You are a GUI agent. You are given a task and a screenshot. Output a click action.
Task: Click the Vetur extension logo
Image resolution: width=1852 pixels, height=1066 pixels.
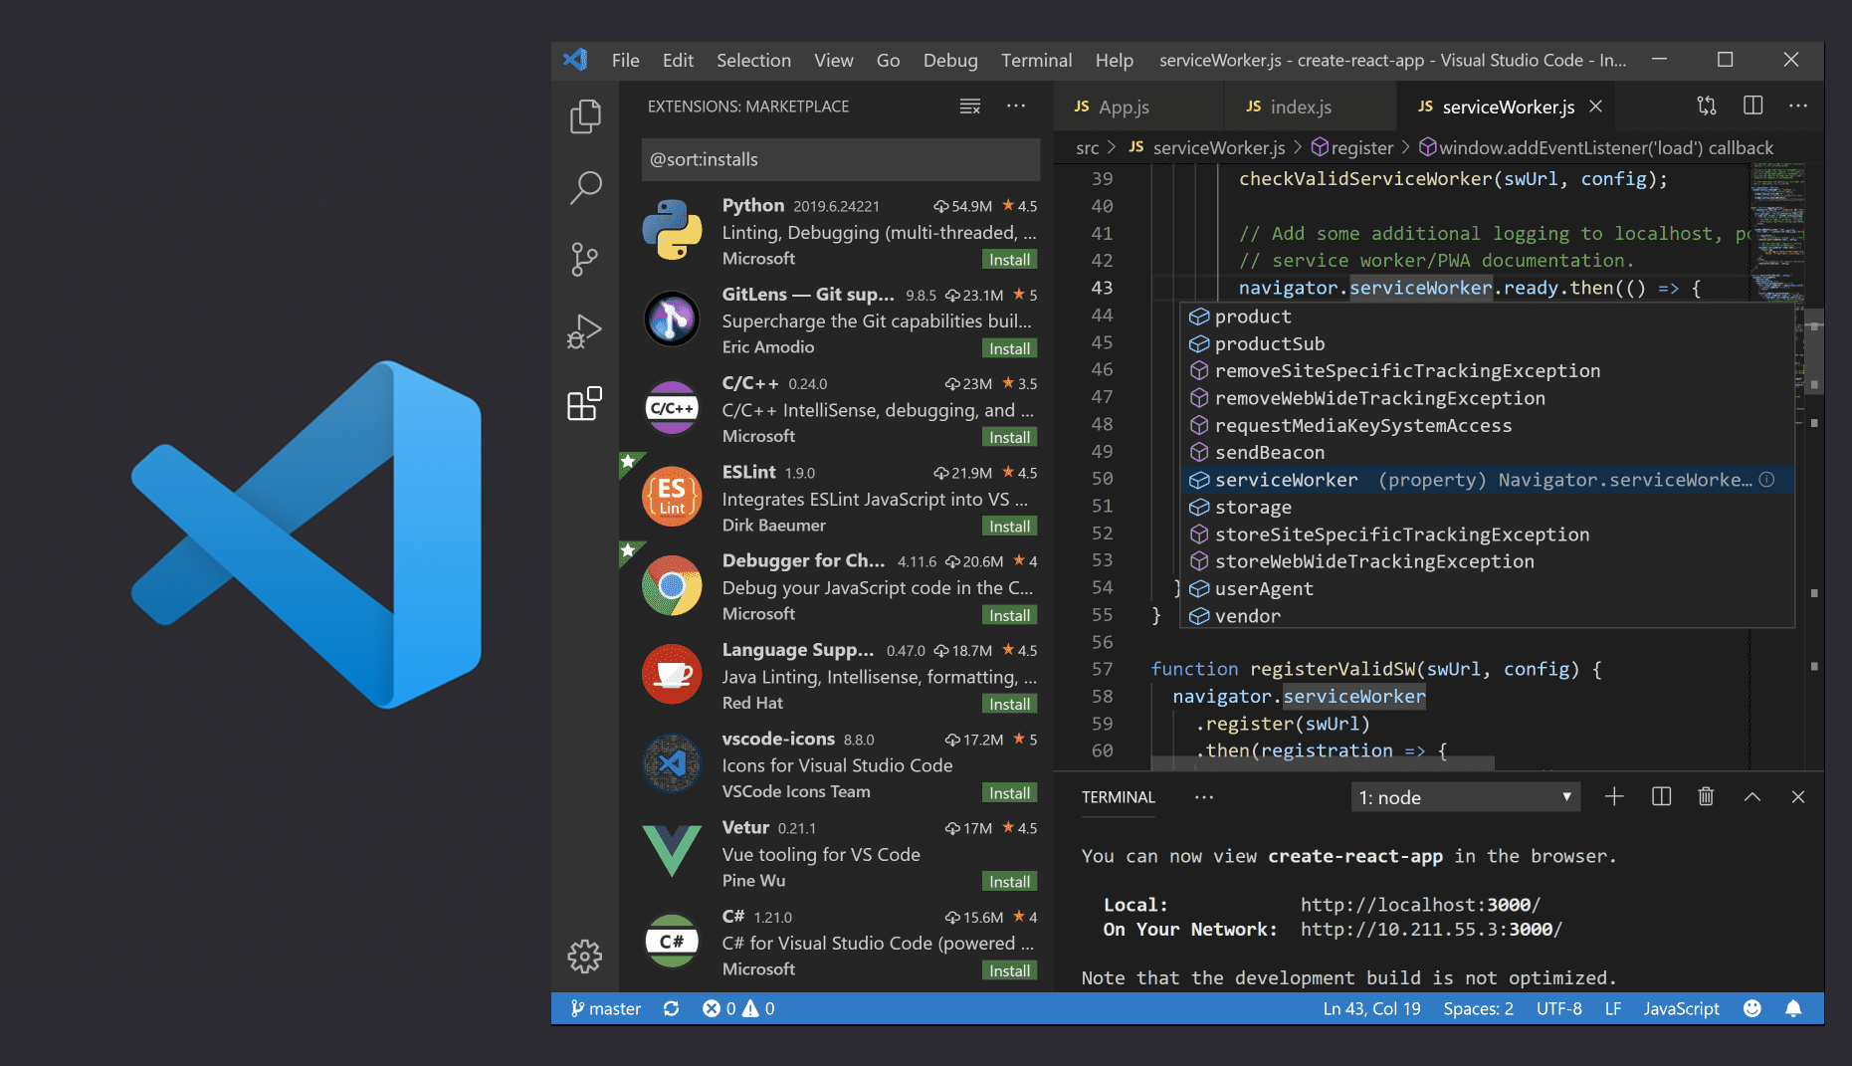click(672, 852)
